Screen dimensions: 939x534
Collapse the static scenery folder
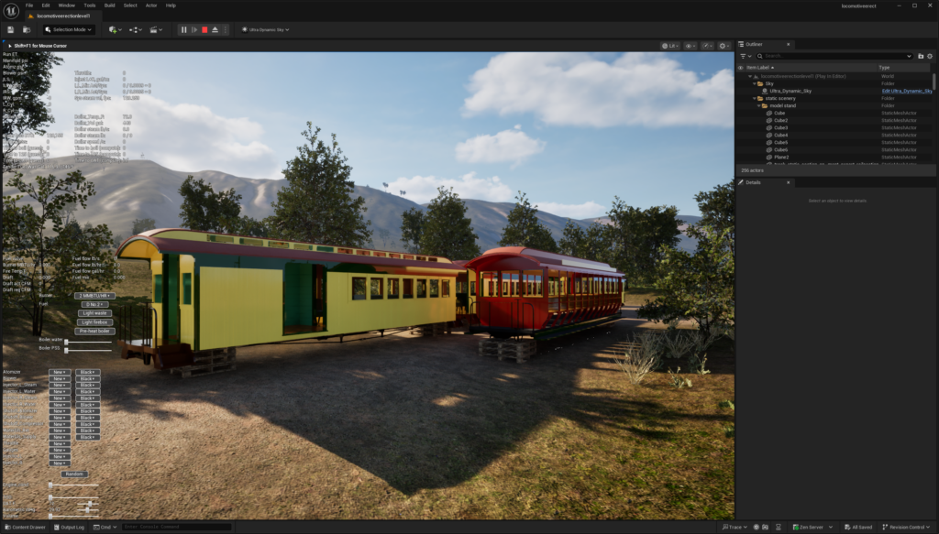754,98
